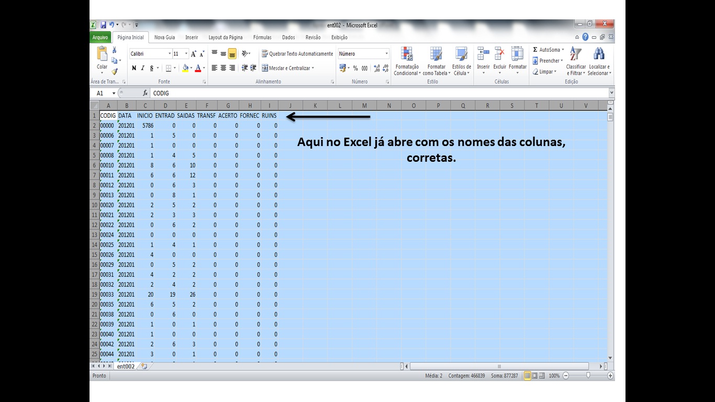
Task: Increase font size with the large A icon
Action: click(x=194, y=54)
